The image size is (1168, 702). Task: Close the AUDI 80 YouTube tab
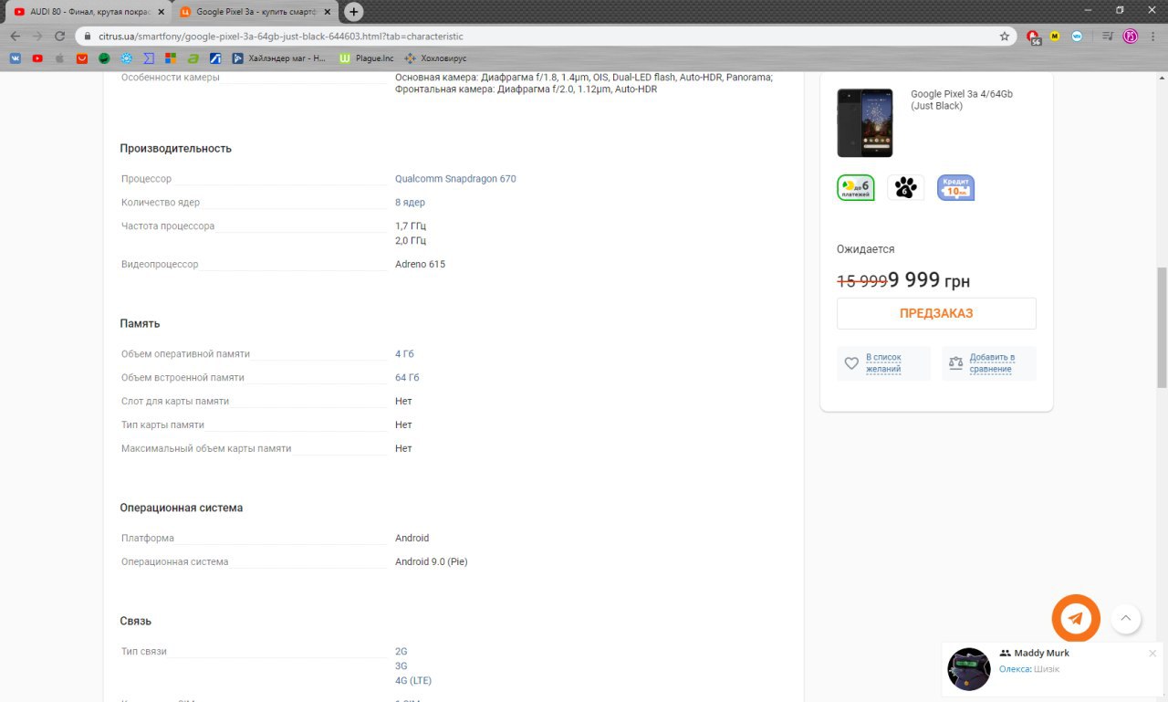click(x=161, y=12)
